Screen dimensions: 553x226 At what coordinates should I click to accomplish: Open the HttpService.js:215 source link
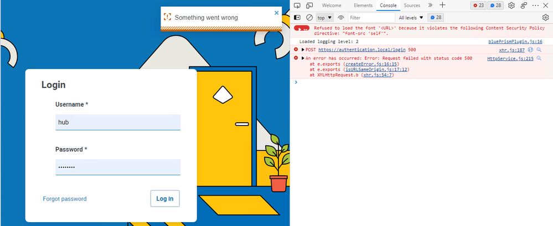(510, 59)
